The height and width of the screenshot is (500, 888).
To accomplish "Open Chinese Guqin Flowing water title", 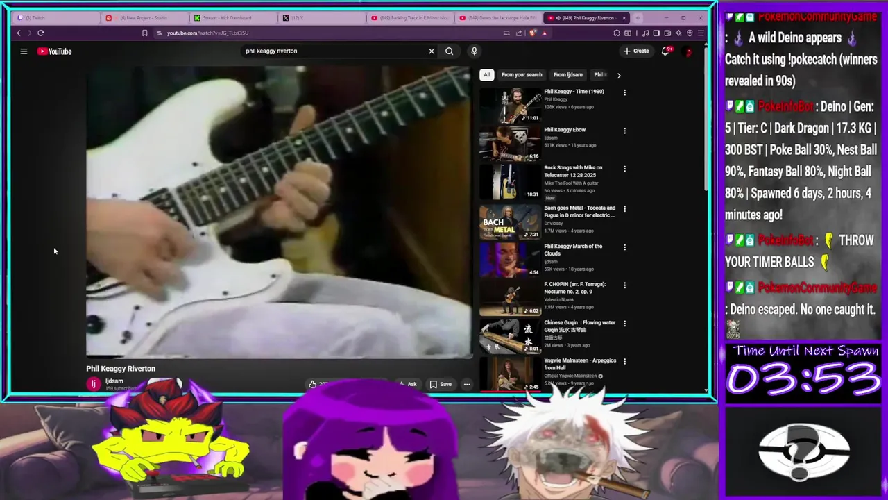I will coord(579,326).
